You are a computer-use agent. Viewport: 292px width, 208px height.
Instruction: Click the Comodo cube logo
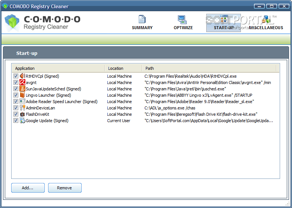[x=12, y=22]
